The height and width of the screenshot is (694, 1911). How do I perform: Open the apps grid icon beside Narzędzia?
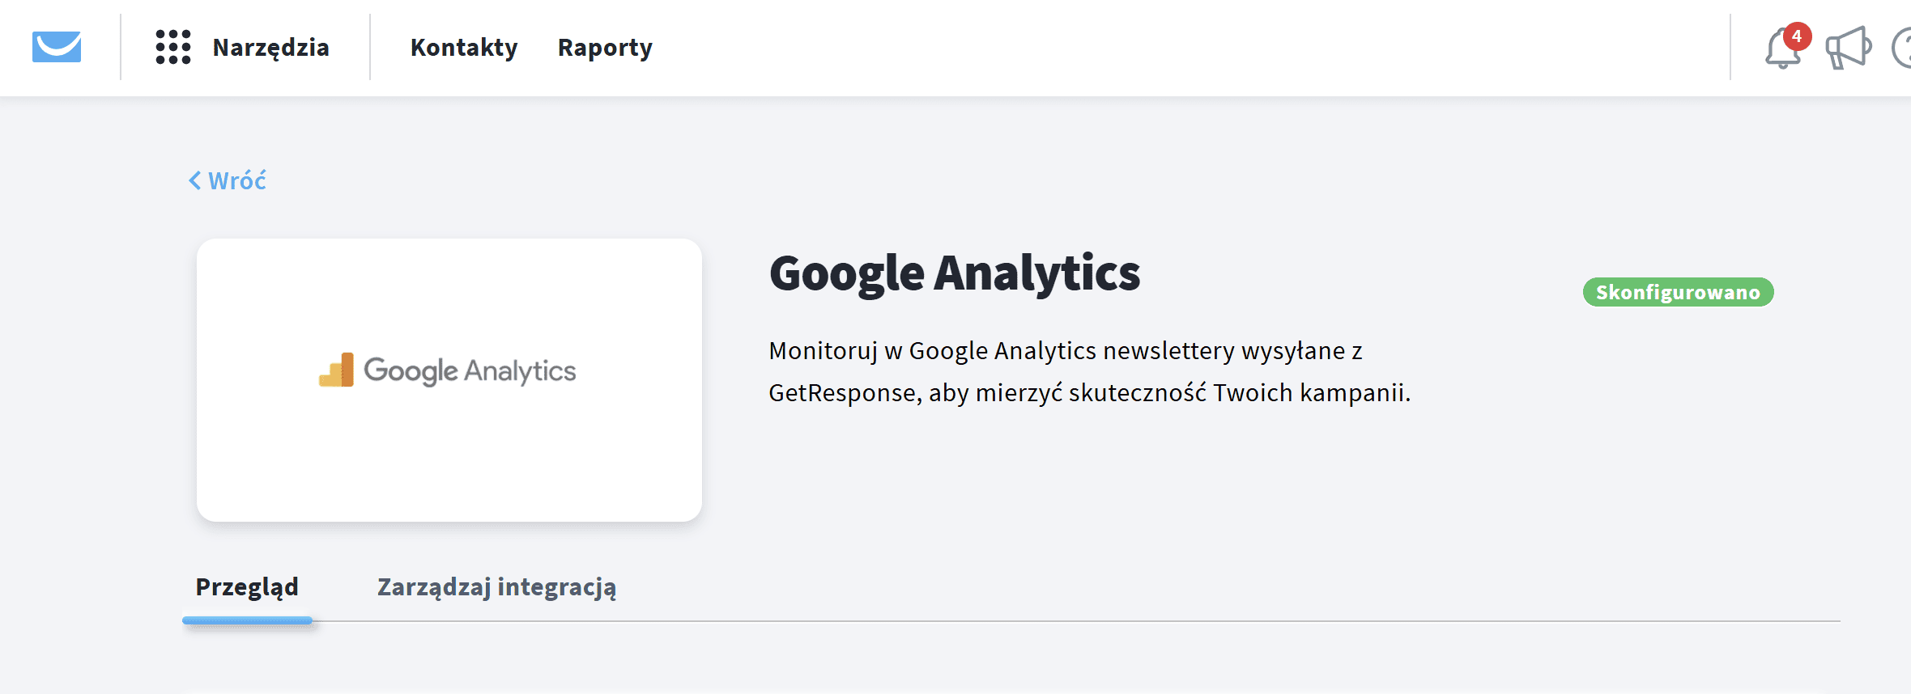172,47
